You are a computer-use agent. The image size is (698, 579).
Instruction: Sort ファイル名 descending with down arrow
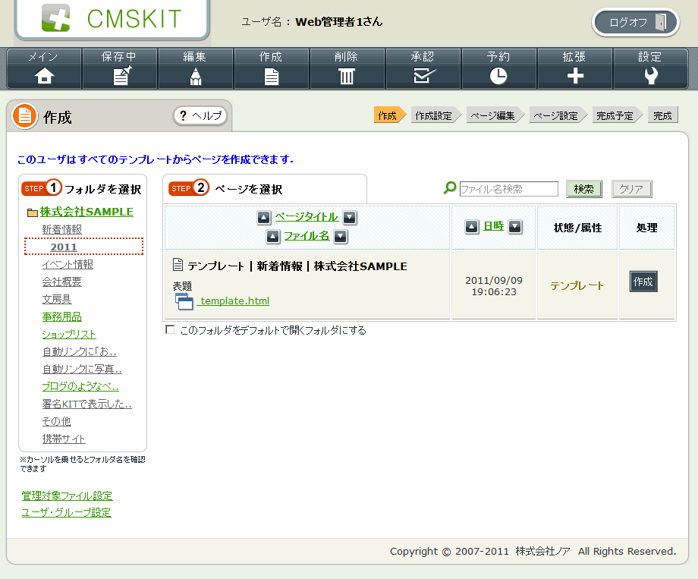[341, 237]
